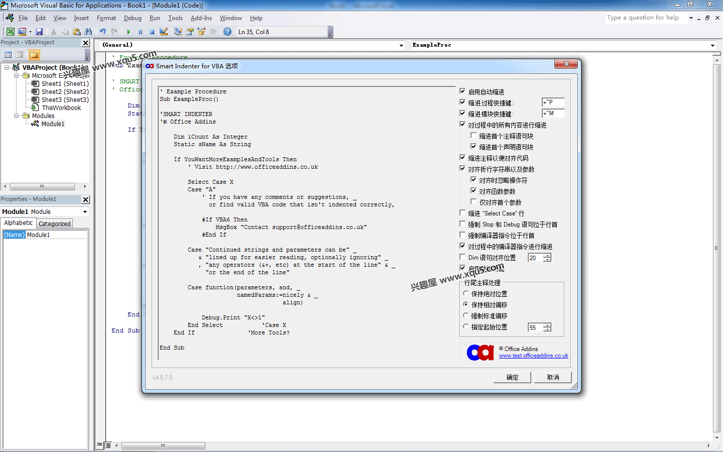Image resolution: width=723 pixels, height=452 pixels.
Task: Click the 取消 button
Action: click(x=553, y=377)
